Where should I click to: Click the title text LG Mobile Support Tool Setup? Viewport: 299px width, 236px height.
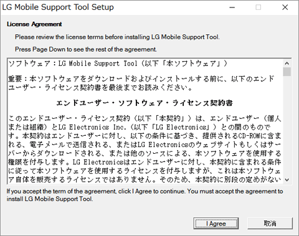click(x=58, y=7)
